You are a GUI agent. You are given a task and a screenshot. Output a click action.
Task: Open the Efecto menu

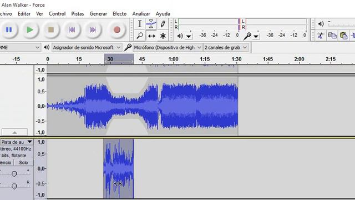[120, 13]
